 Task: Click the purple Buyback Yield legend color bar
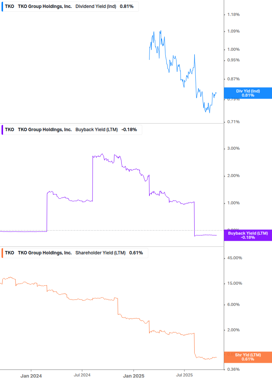coord(3,129)
